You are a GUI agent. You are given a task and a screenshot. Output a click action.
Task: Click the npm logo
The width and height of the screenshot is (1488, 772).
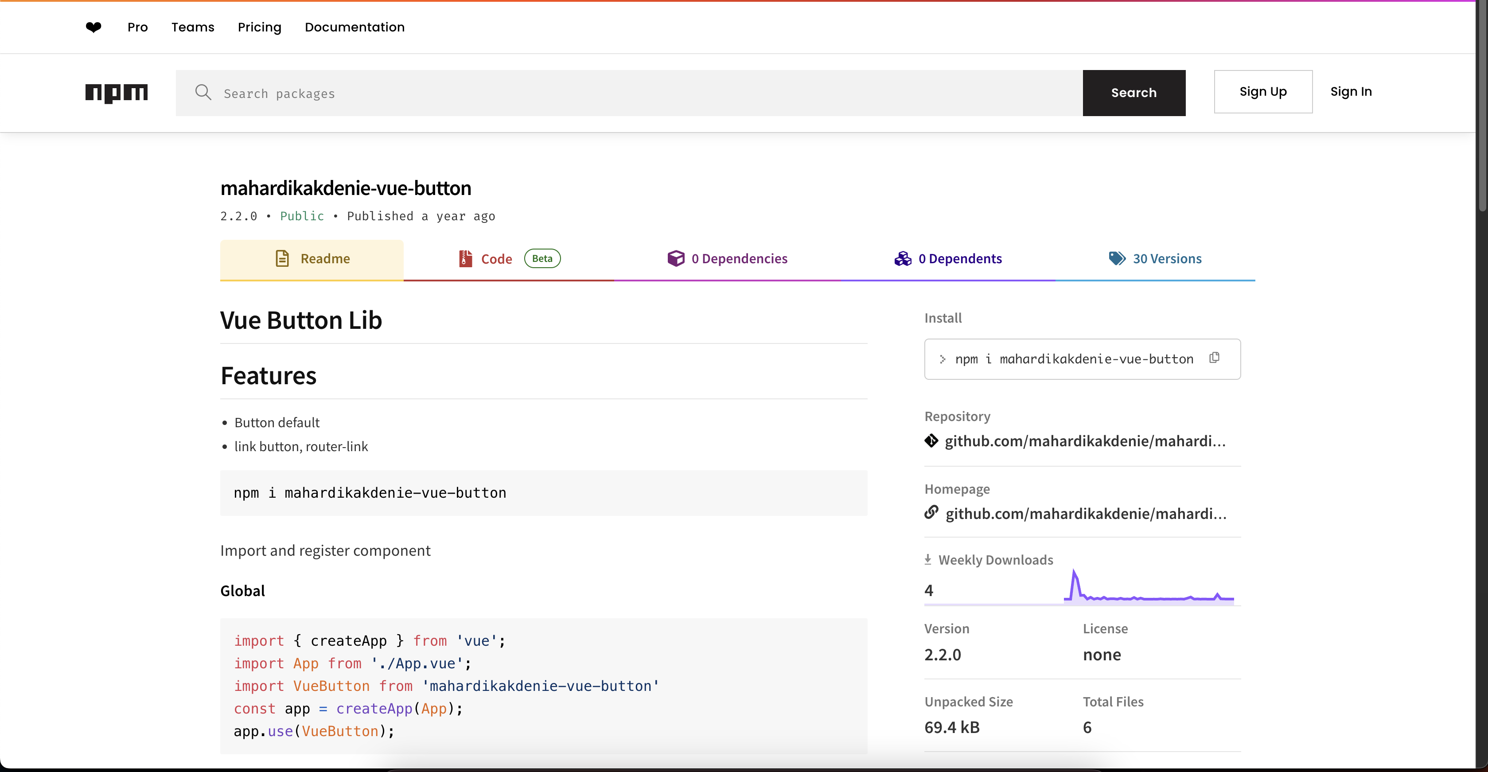click(117, 93)
